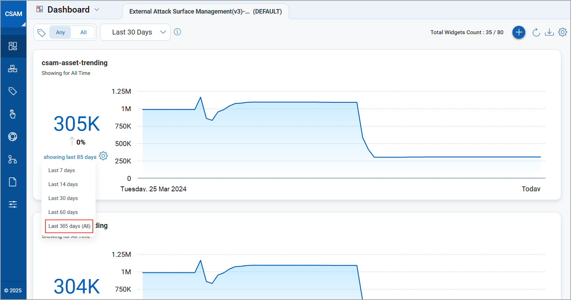Toggle tag filter to All
The height and width of the screenshot is (300, 571).
pos(83,32)
